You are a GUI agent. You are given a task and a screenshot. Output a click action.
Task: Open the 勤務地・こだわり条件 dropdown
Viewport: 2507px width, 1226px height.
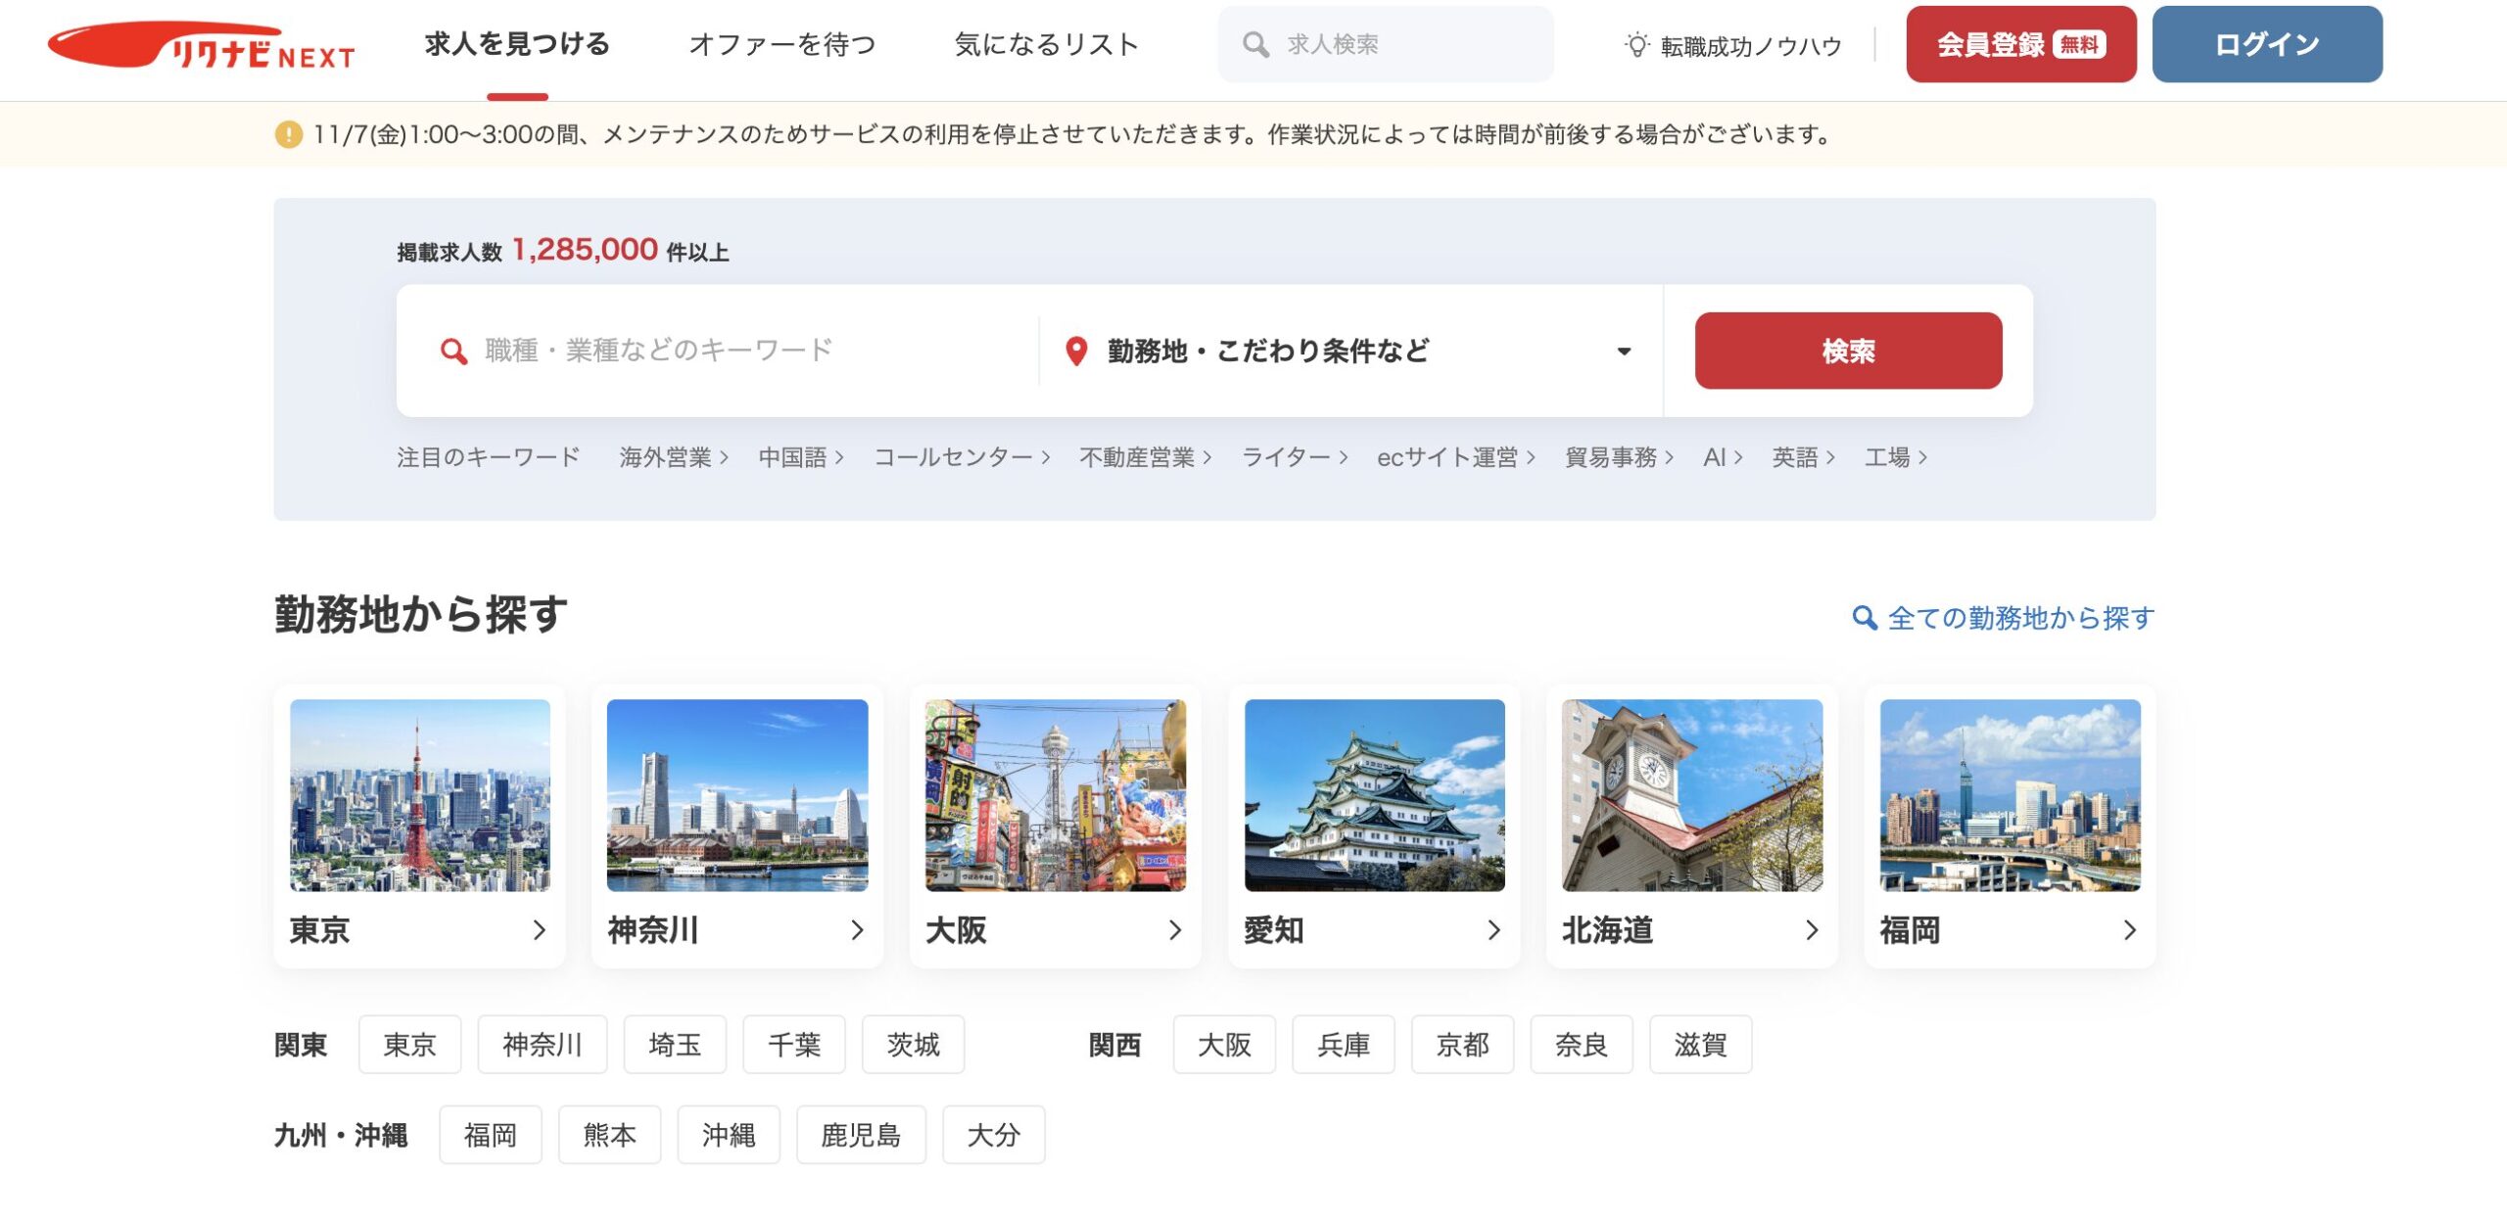coord(1624,351)
